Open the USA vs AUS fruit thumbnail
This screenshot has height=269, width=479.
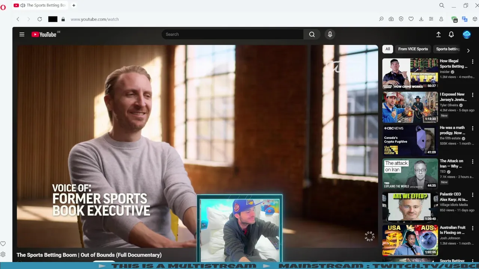click(410, 240)
